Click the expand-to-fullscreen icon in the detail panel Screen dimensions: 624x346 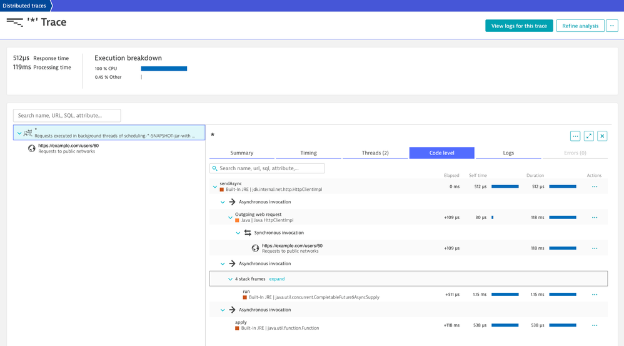588,136
